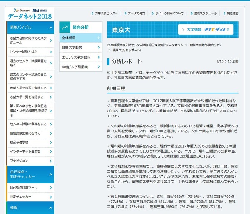The image size is (250, 214).
Task: Toggle the 速報 sidebar section
Action: (x=50, y=208)
